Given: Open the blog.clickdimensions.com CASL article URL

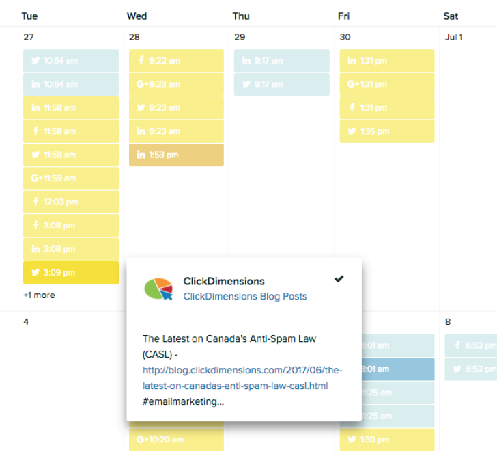Looking at the screenshot, I should click(242, 377).
